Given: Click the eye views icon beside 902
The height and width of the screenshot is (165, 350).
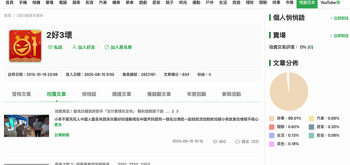Looking at the screenshot, I should [x=215, y=142].
